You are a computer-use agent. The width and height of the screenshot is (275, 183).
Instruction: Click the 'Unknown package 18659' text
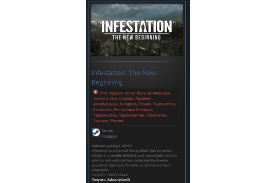tap(111, 146)
